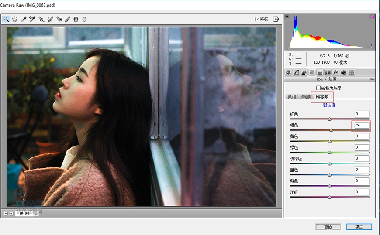Click the 橙色 luminance value field

click(x=362, y=125)
